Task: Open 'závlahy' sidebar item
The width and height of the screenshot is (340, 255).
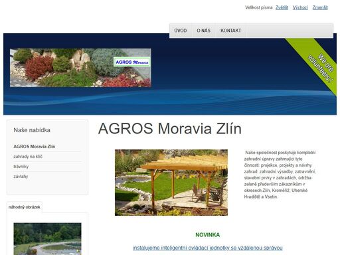Action: pos(21,177)
